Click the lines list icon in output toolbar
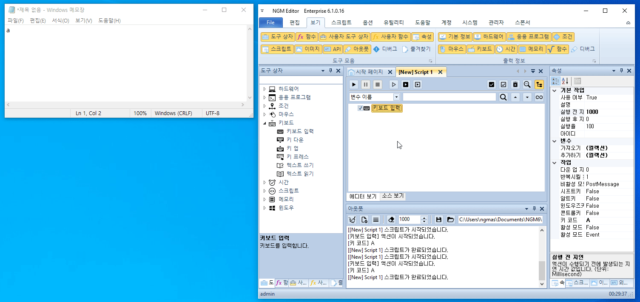The image size is (640, 302). pos(376,220)
